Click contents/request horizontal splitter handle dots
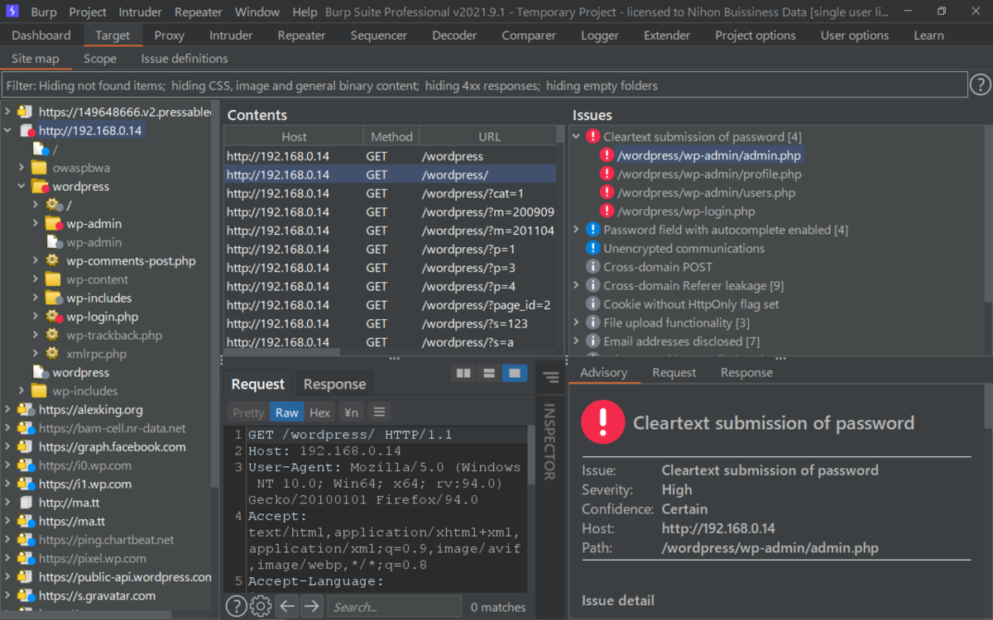Image resolution: width=993 pixels, height=620 pixels. click(395, 359)
